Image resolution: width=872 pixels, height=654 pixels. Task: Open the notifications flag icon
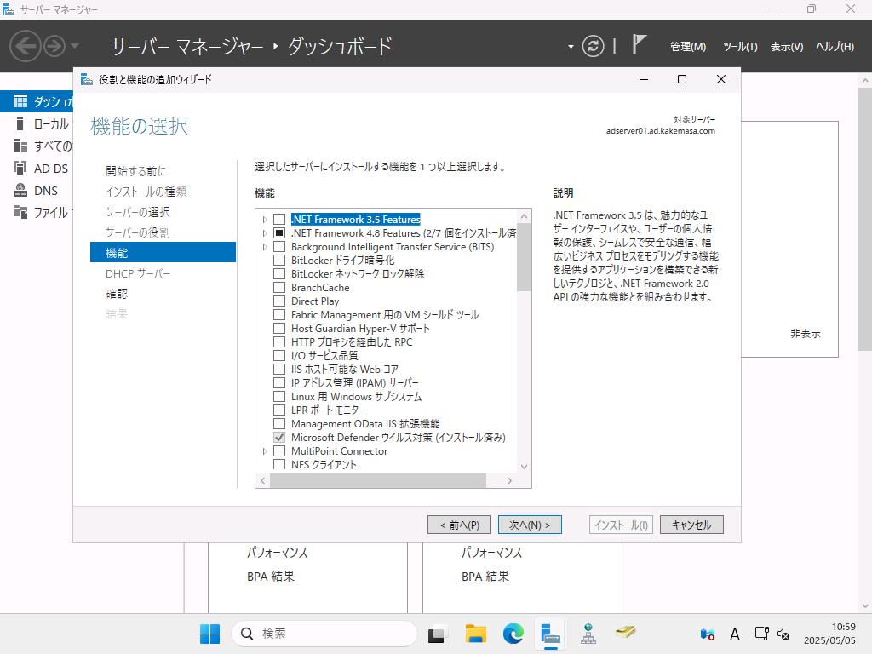(639, 44)
